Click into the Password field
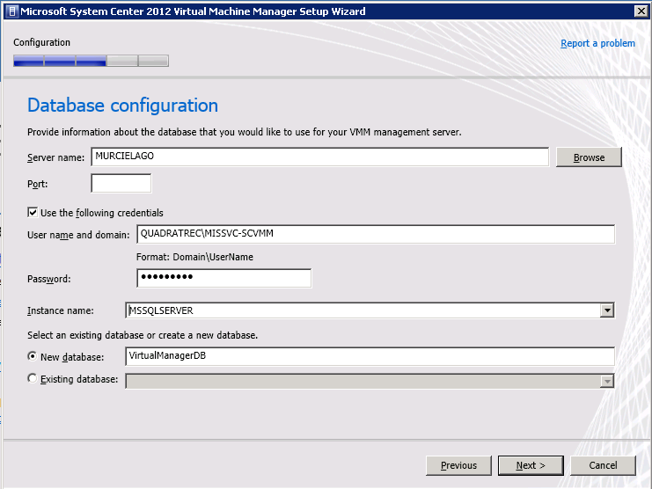Viewport: 652px width, 489px height. click(x=223, y=278)
